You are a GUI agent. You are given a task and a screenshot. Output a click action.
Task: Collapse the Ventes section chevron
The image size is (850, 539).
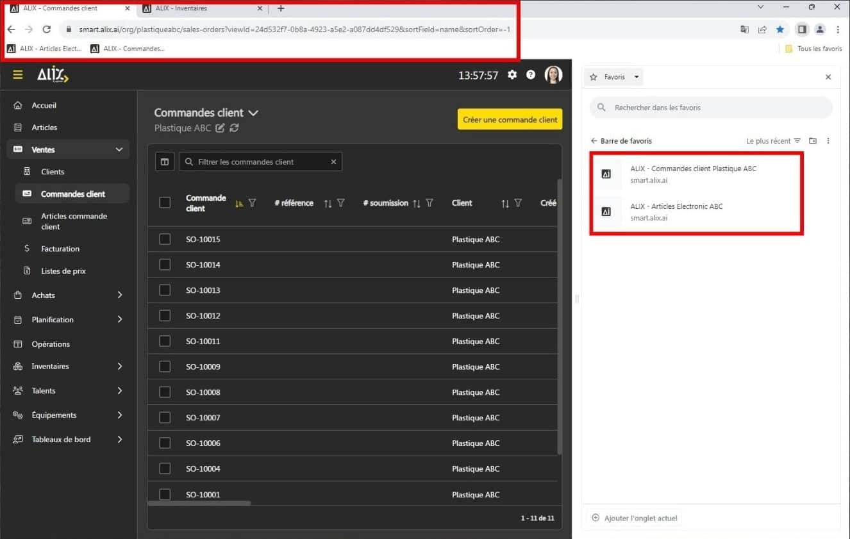pos(119,149)
